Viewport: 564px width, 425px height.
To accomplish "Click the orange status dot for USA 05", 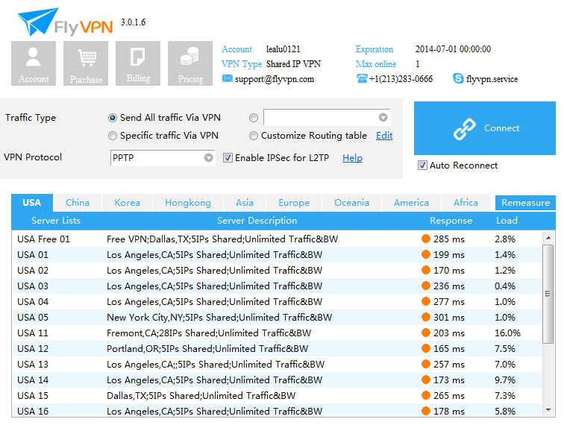I will pyautogui.click(x=426, y=317).
